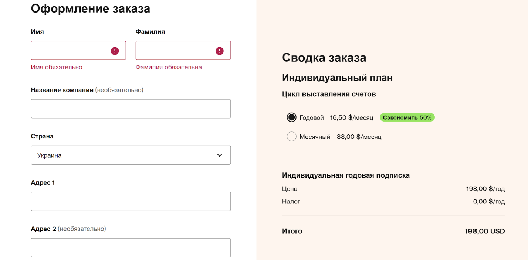Click the Цена 198,00 $/год value
This screenshot has height=260, width=528.
pos(485,189)
